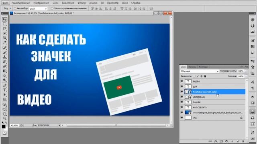Select the Gradient tool
Viewport: 257px width, 144px height.
4,71
